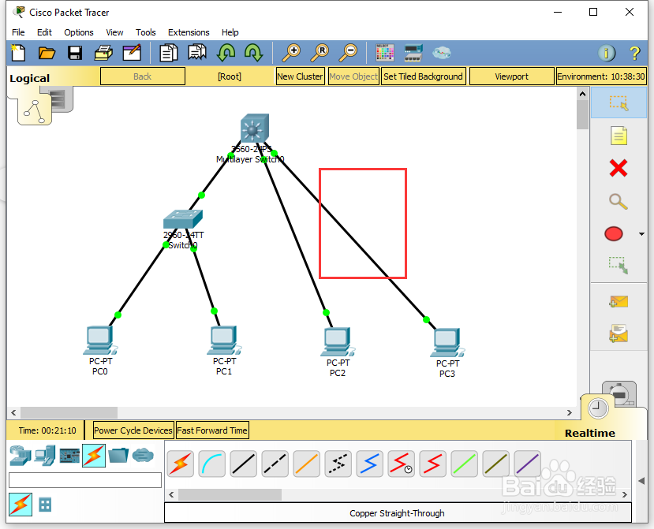This screenshot has height=529, width=654.
Task: Select the PC2 computer
Action: pos(338,342)
